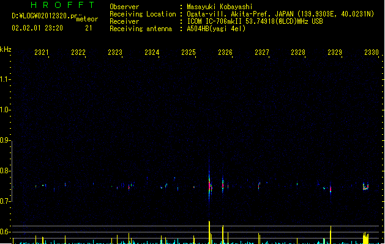This screenshot has height=244, width=385.
Task: Click the Receiving antenna label
Action: 141,29
